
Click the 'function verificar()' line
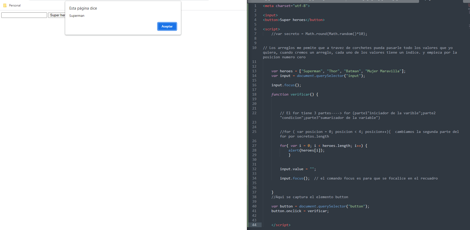tap(295, 94)
